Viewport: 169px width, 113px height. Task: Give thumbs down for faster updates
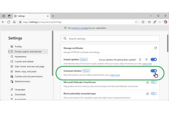(x=146, y=60)
